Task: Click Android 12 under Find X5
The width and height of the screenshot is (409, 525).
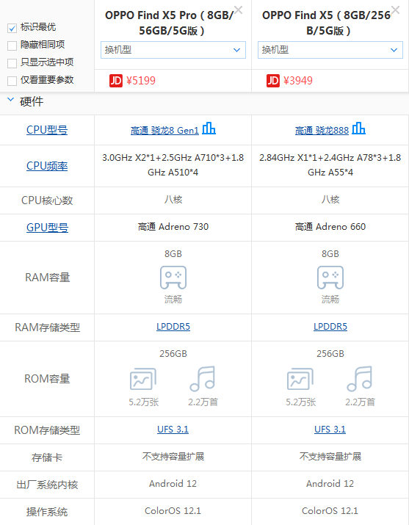Action: pos(330,483)
